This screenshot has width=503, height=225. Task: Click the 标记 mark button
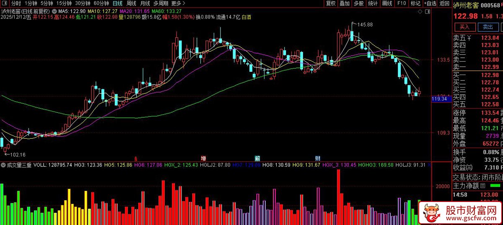click(415, 3)
